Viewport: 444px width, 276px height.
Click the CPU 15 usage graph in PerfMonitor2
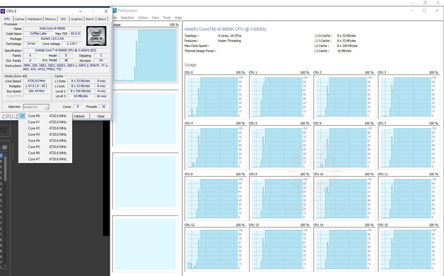(409, 249)
